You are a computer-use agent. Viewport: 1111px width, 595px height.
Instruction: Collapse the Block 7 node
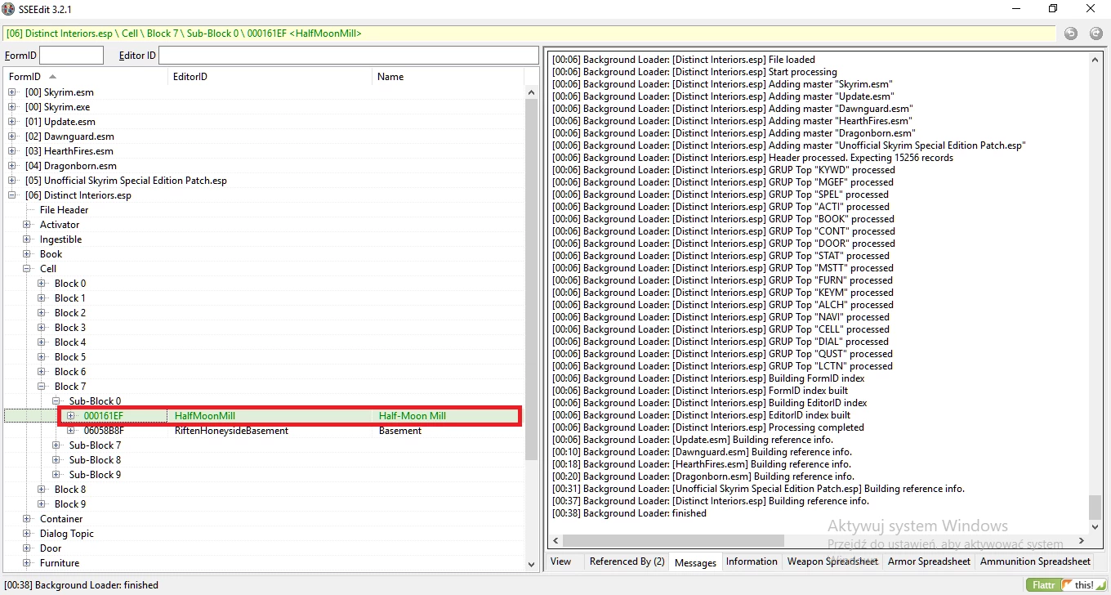[42, 387]
